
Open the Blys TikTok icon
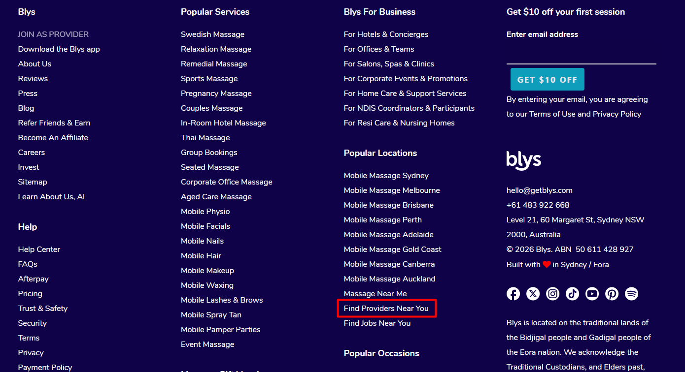point(572,294)
